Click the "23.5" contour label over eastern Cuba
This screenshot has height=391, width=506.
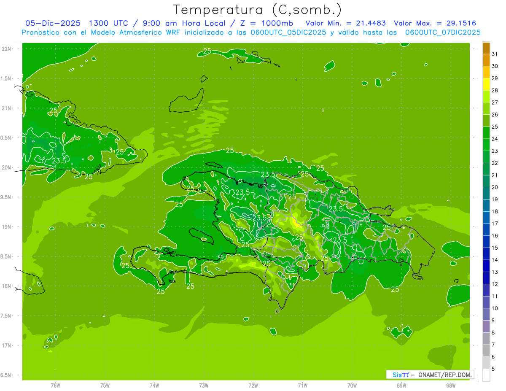[59, 161]
